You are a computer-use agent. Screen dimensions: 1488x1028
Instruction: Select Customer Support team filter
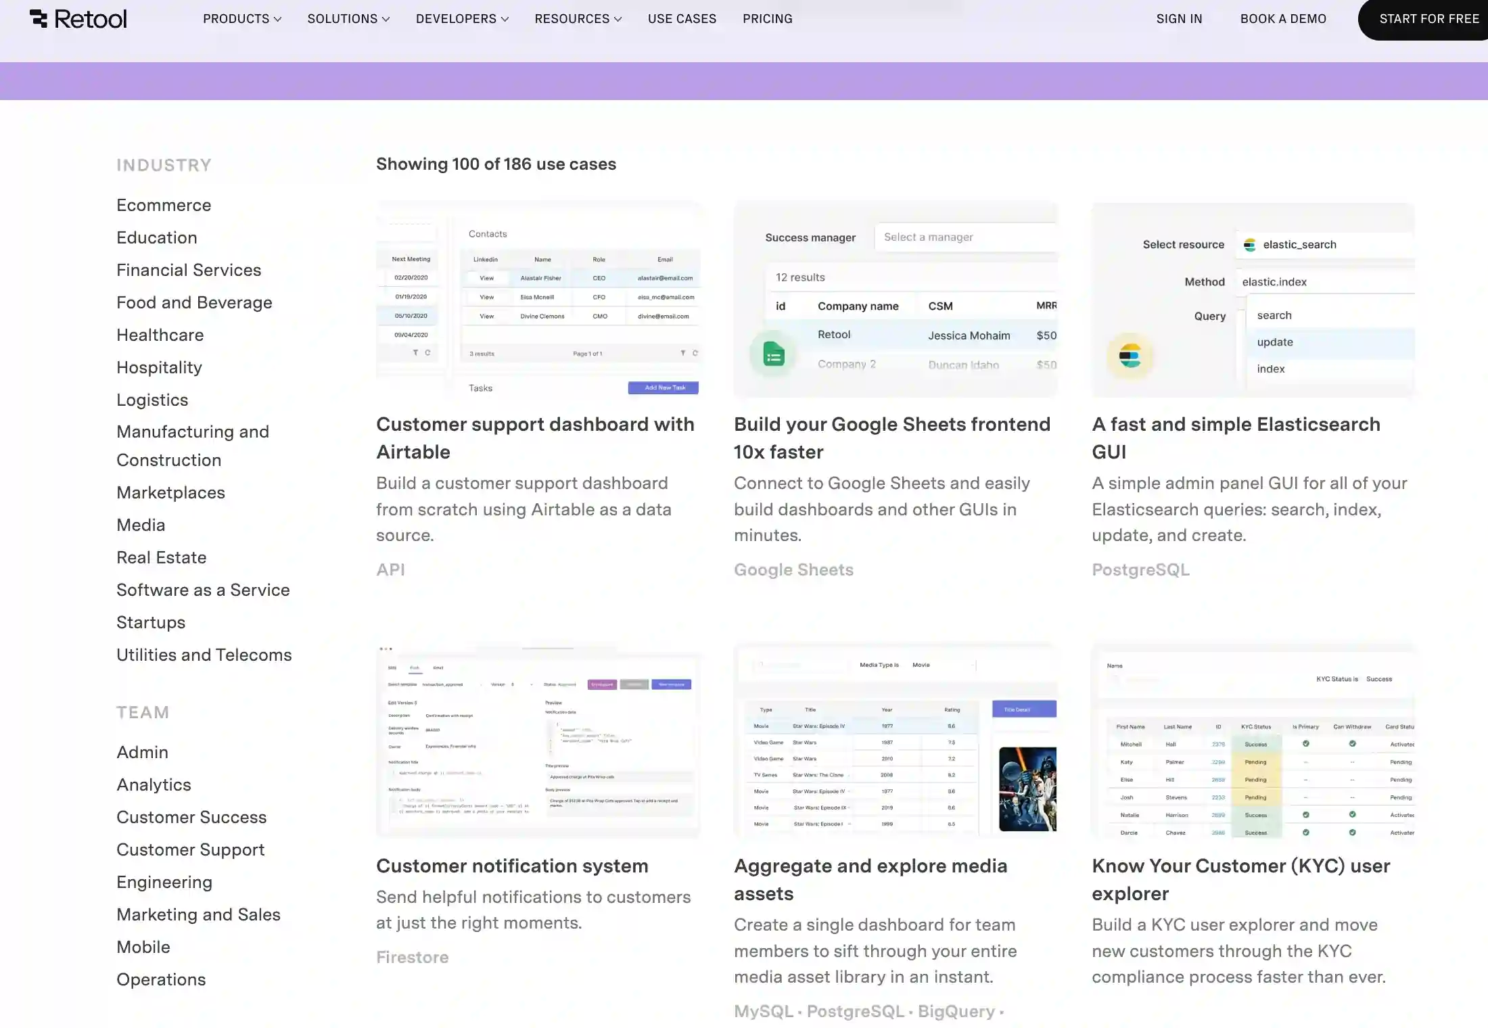click(x=191, y=849)
